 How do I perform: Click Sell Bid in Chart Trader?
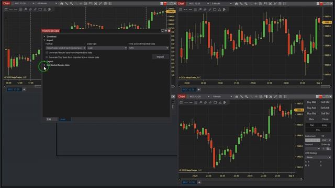click(x=325, y=114)
